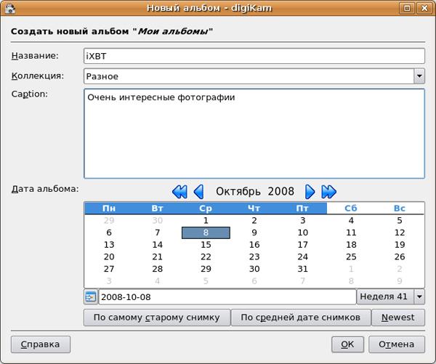The height and width of the screenshot is (364, 436).
Task: Select greyed September 29 in calendar
Action: click(x=109, y=221)
